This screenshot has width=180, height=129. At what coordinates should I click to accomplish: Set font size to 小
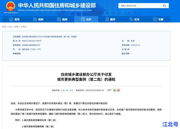(71, 90)
